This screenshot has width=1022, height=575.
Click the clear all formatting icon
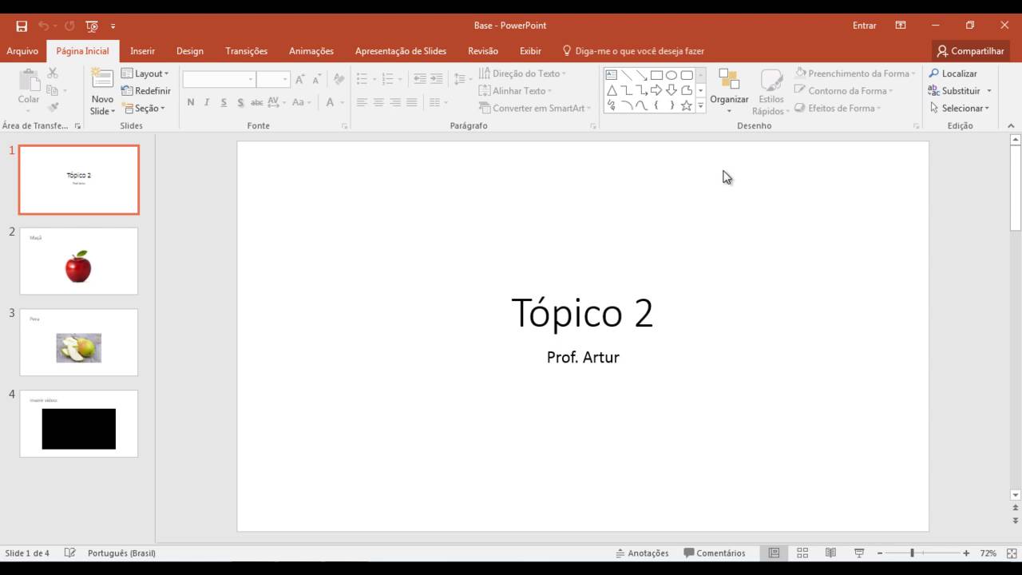(339, 79)
